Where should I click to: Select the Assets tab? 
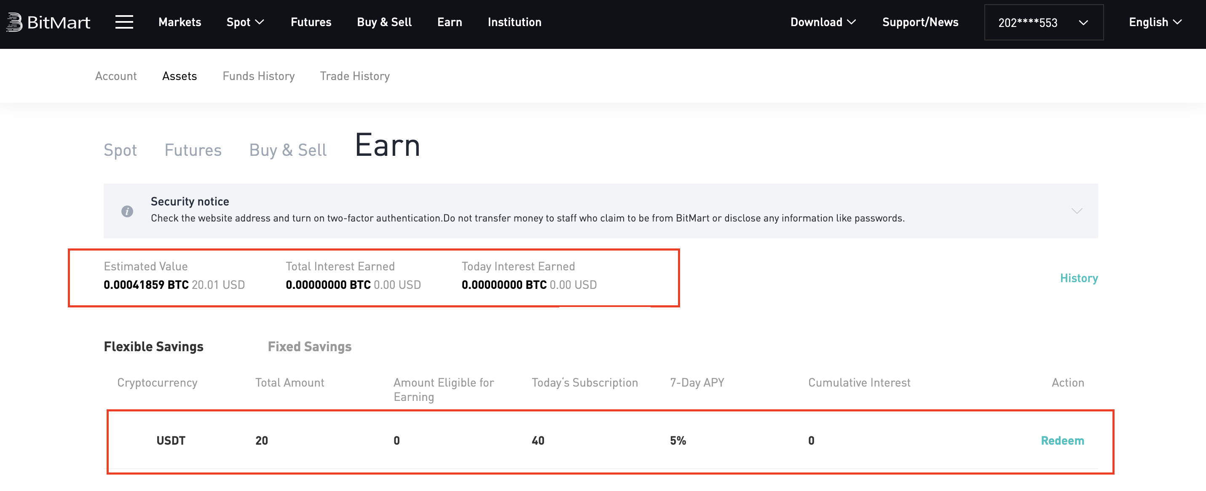point(180,76)
